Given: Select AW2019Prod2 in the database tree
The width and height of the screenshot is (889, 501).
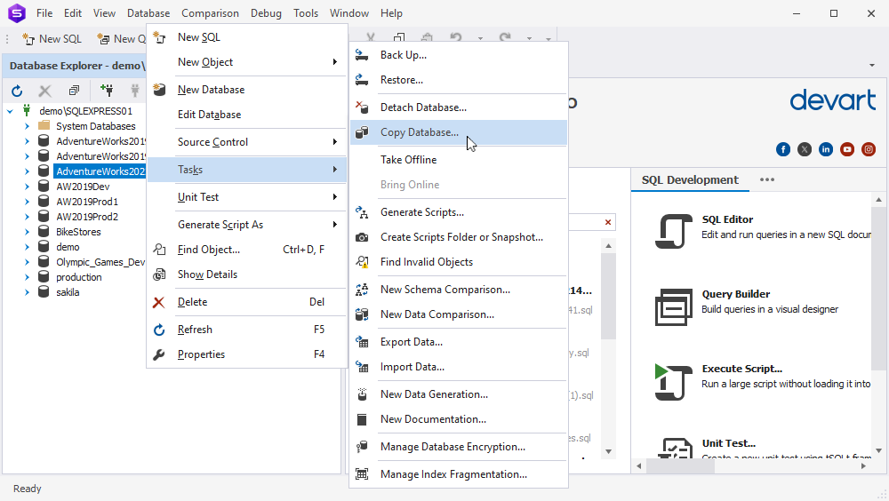Looking at the screenshot, I should pyautogui.click(x=87, y=217).
